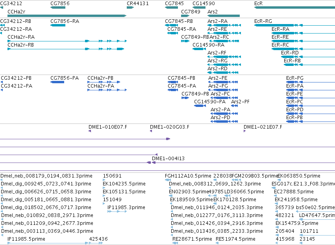This screenshot has width=335, height=245.
Task: Select the IP11985.5prime EST feature
Action: (48, 243)
